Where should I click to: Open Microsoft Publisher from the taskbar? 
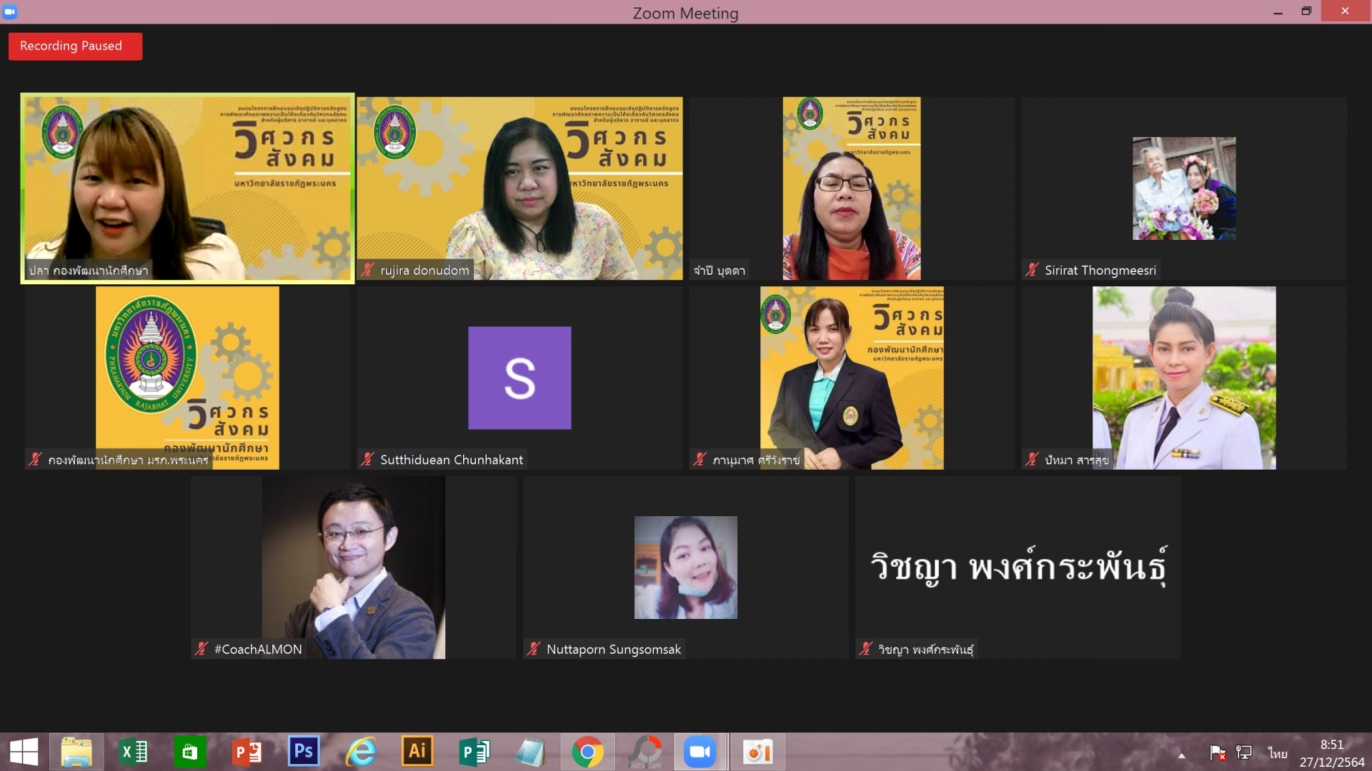(474, 752)
